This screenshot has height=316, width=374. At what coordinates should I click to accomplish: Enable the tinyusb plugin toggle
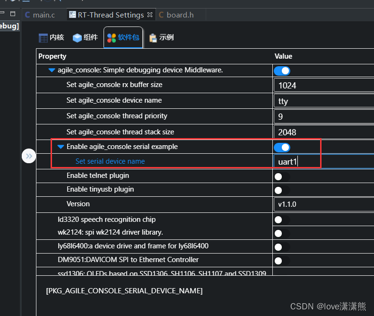click(x=282, y=190)
